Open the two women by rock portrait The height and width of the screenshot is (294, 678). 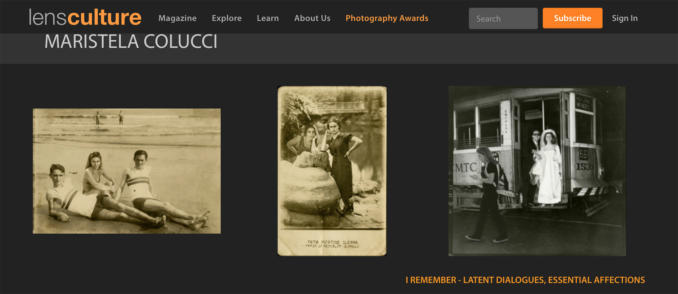click(x=332, y=171)
